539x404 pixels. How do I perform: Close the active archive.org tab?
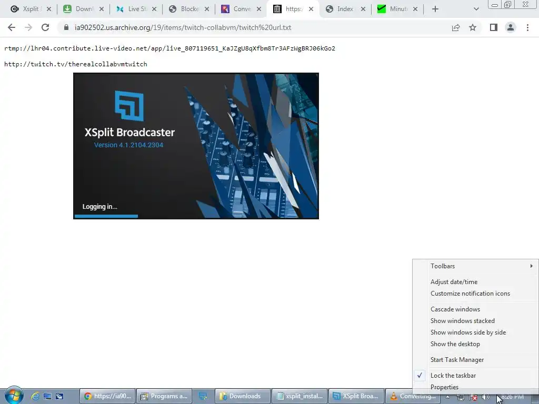point(311,9)
